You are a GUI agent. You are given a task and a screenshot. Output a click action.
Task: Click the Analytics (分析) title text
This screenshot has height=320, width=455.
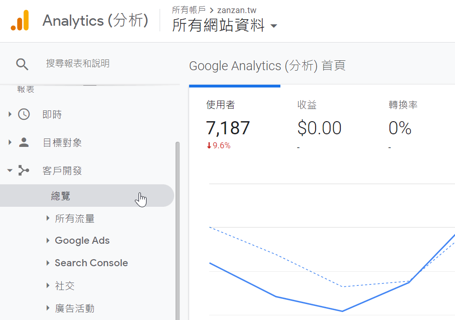95,21
